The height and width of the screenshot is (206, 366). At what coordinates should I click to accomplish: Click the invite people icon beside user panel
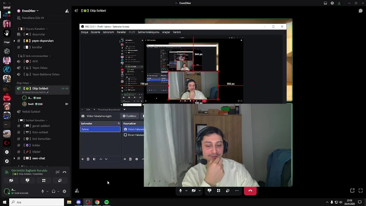coord(77,191)
